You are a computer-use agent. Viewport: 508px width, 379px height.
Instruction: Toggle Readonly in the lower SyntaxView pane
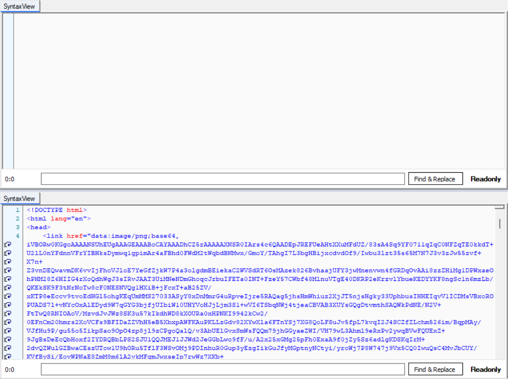(485, 370)
